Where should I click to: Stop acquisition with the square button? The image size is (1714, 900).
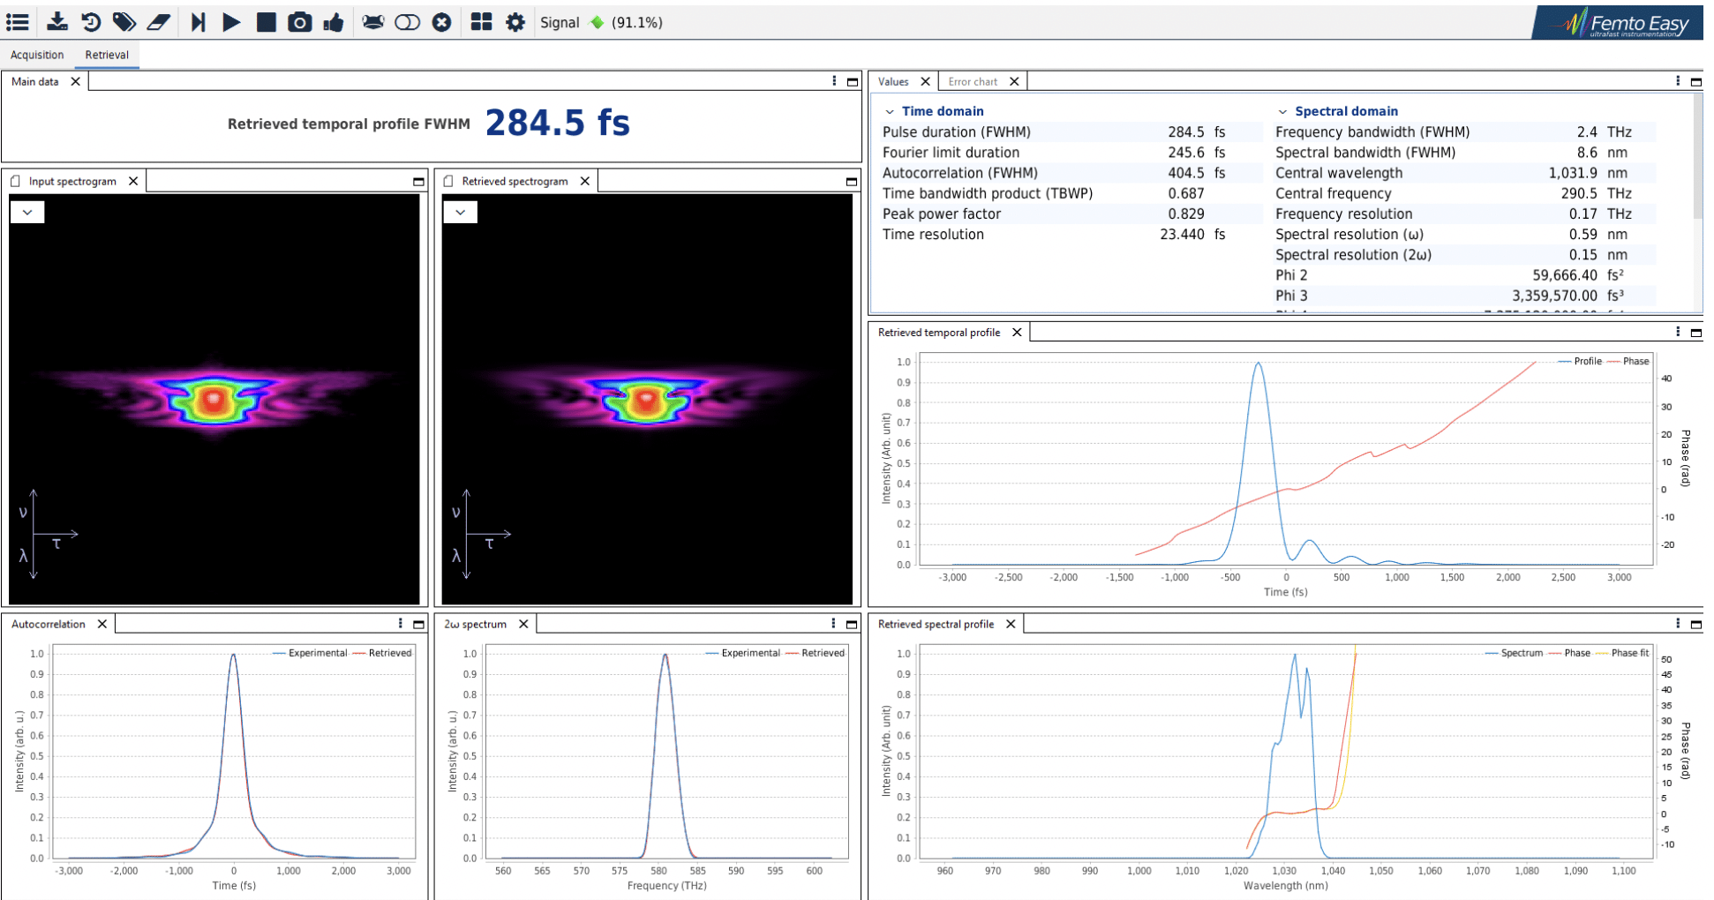coord(266,22)
